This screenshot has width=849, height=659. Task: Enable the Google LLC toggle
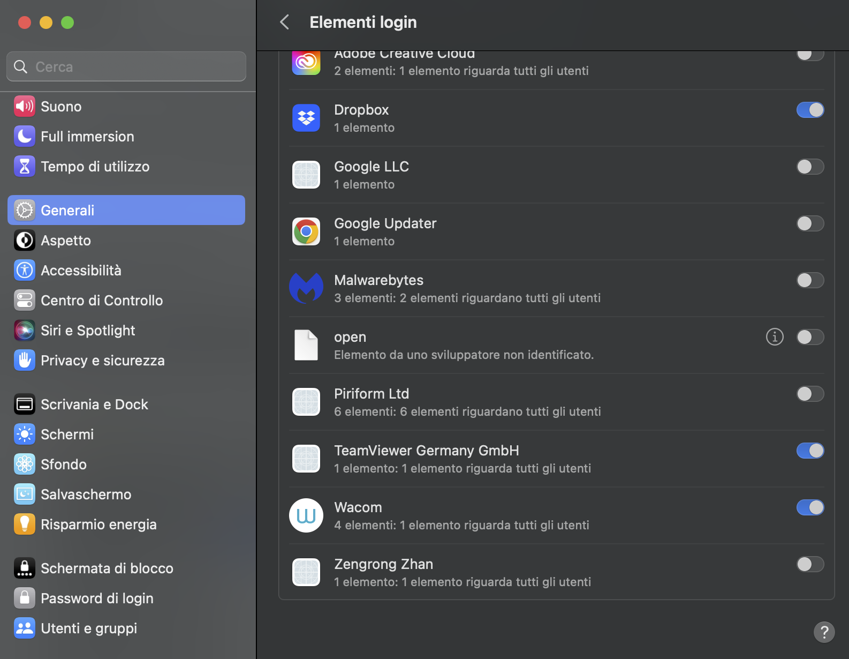coord(810,167)
